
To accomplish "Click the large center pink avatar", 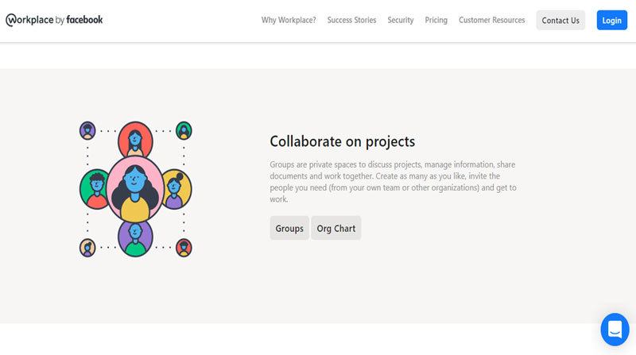I will point(135,188).
